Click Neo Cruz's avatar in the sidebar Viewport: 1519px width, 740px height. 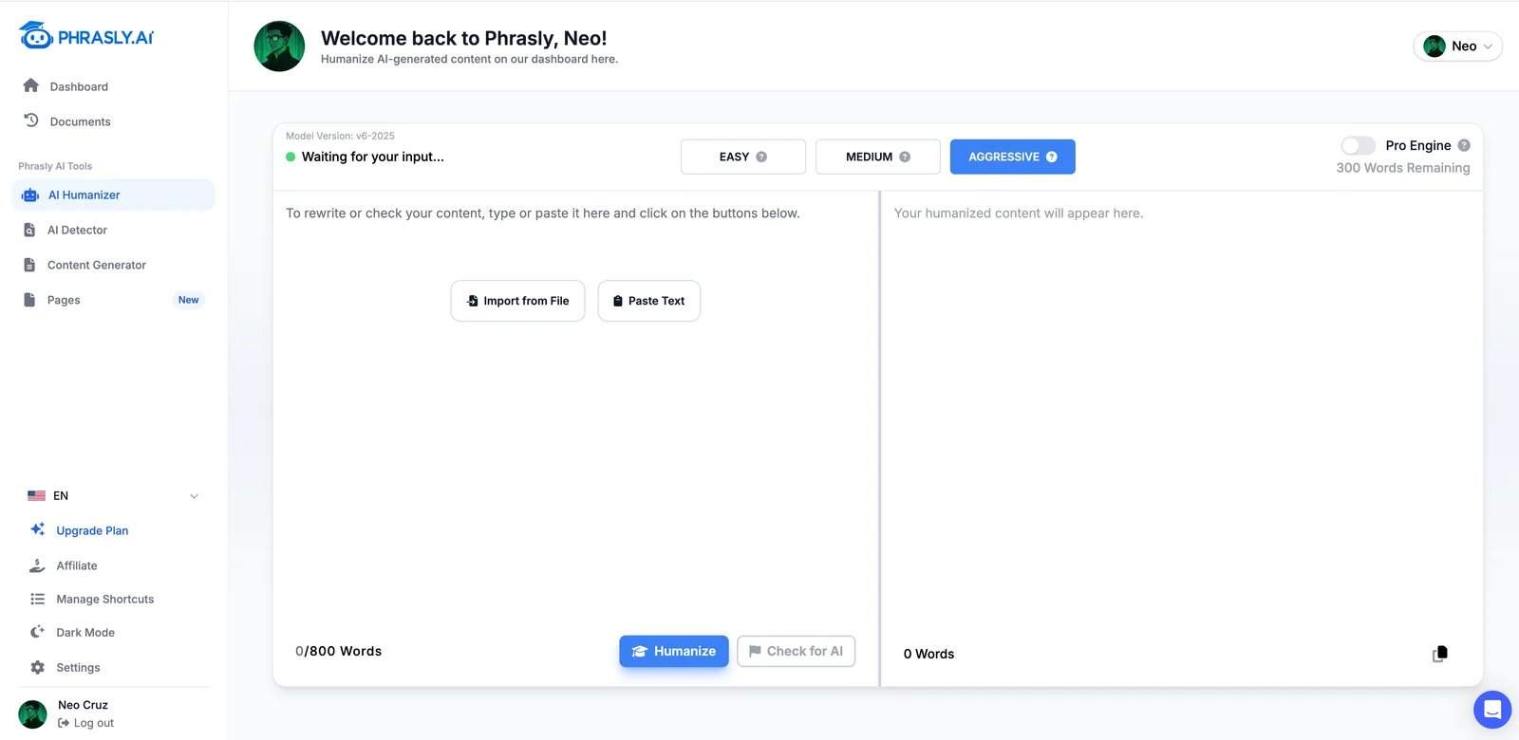tap(32, 714)
